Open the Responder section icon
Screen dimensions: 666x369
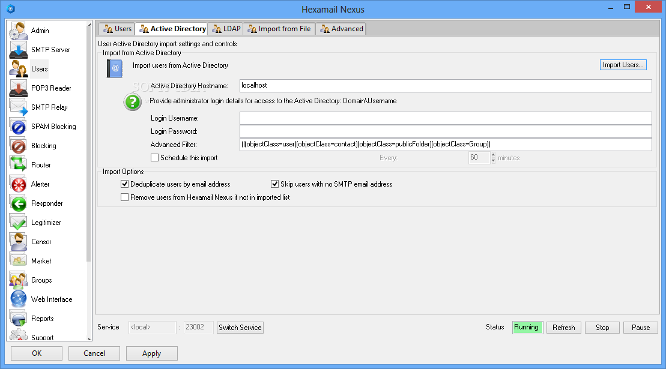[19, 203]
